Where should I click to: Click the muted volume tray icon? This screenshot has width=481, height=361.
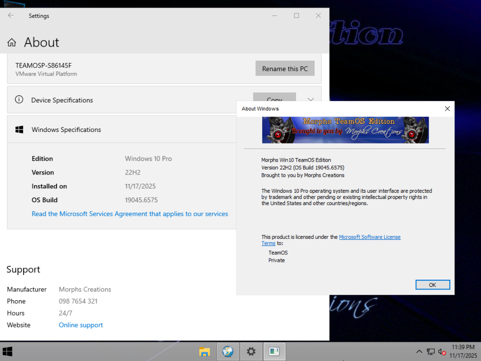pos(442,352)
